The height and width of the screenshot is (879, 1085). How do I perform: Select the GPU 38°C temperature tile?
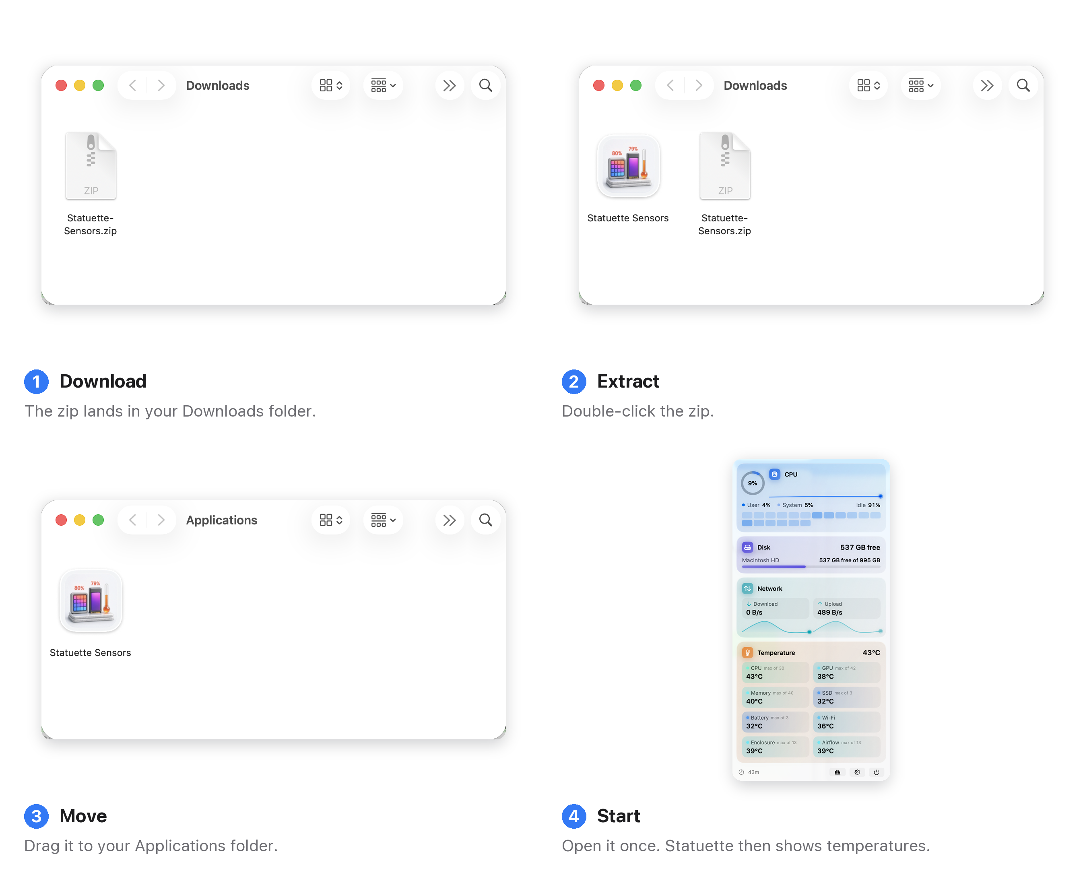(x=846, y=672)
